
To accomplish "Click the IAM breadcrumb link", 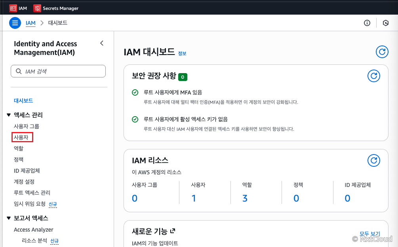I will pos(30,23).
